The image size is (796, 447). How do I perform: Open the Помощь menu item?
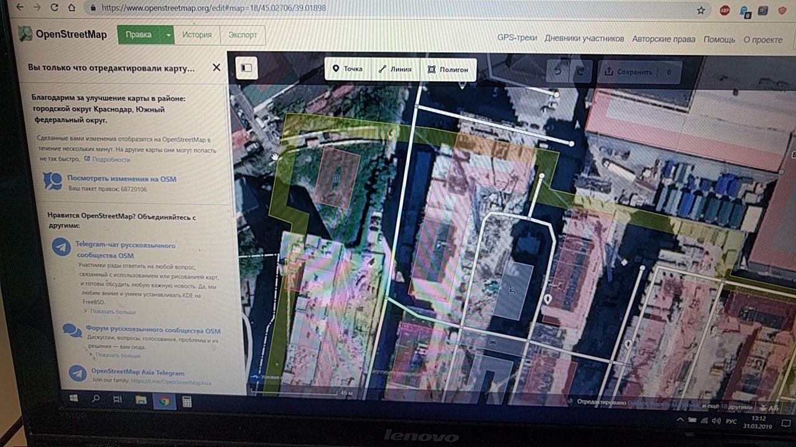pyautogui.click(x=720, y=39)
